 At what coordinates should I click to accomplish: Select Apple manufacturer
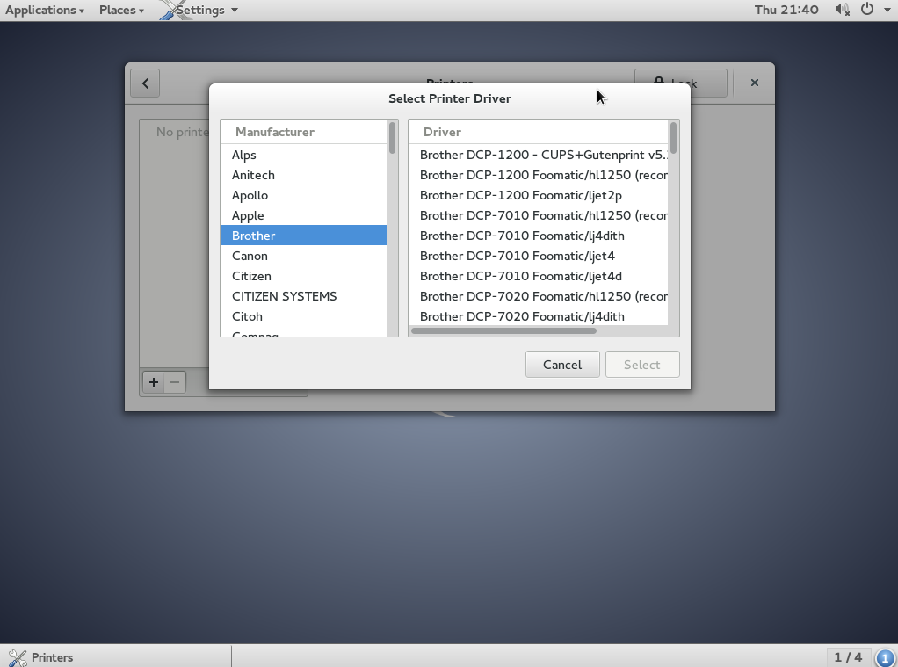coord(303,215)
